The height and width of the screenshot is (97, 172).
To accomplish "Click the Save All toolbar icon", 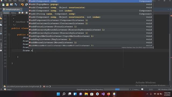I will coord(16,5).
